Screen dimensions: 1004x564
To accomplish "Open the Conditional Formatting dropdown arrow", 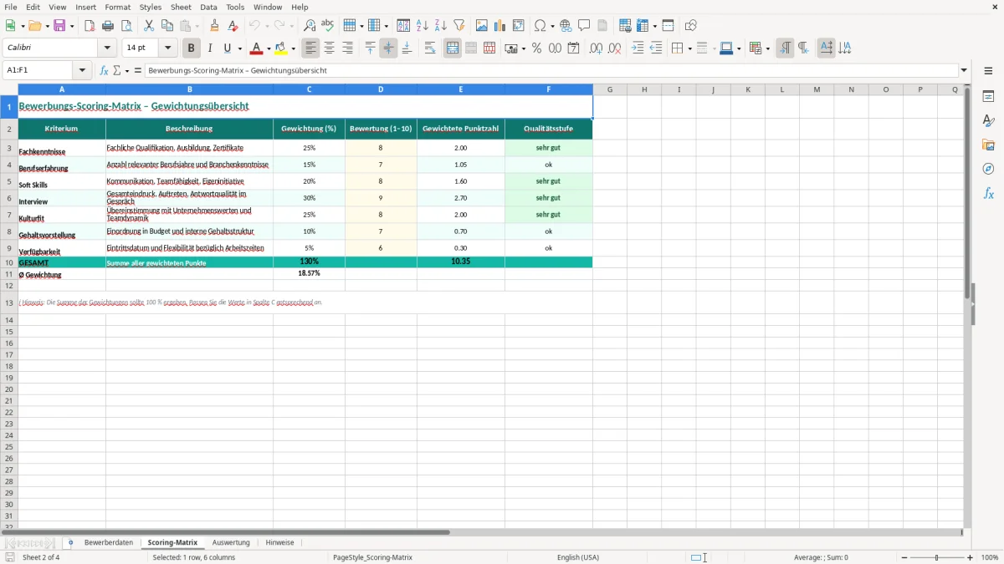I will (767, 49).
